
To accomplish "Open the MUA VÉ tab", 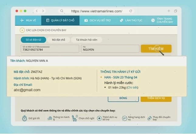I will coord(28,20).
